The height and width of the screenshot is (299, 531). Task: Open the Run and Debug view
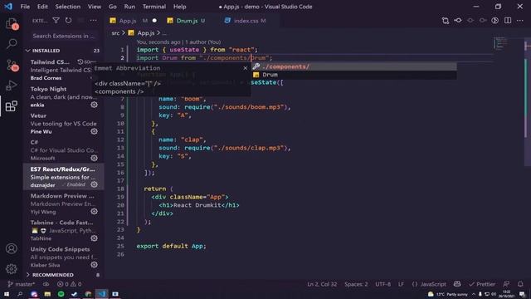tap(12, 86)
